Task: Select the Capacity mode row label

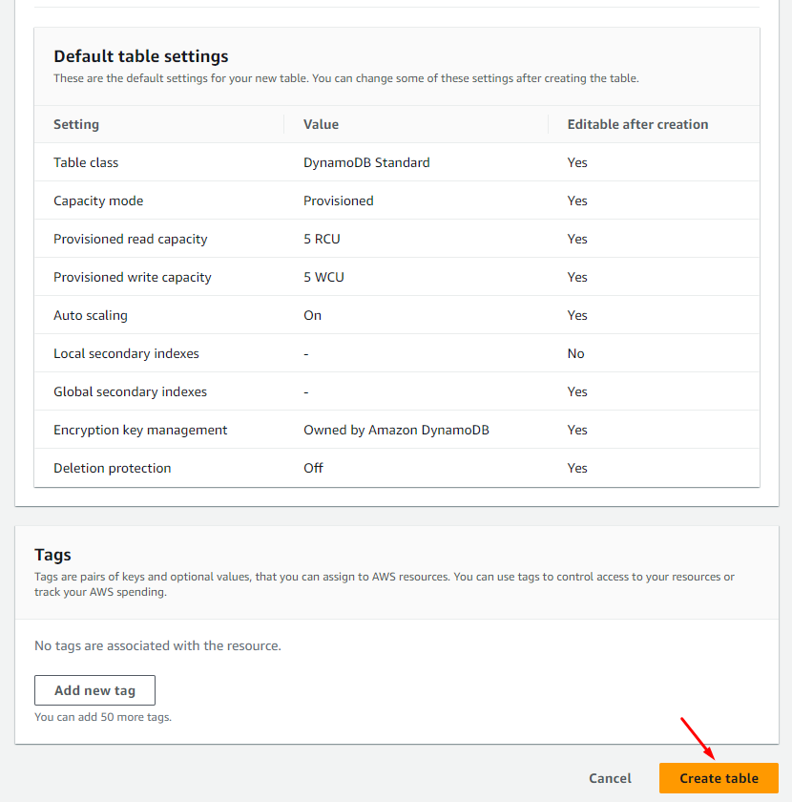Action: point(98,200)
